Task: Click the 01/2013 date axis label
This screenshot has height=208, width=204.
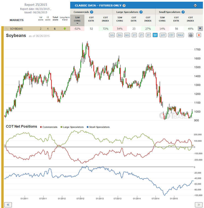Action: coord(100,199)
